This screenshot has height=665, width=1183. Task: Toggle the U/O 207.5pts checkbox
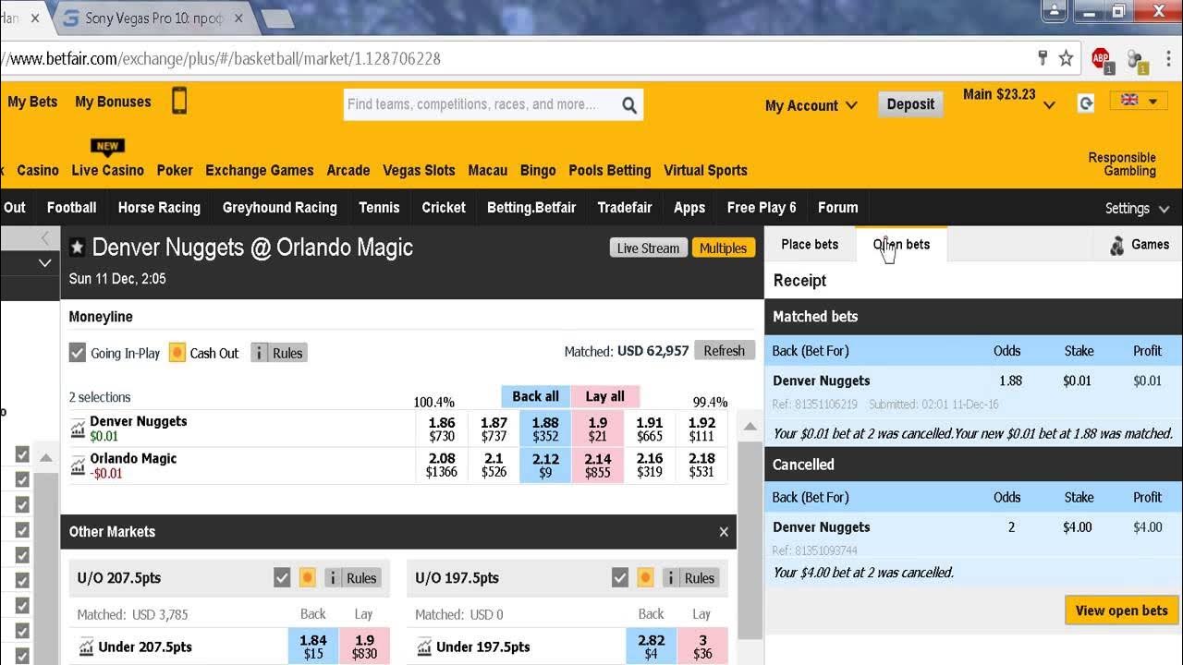click(x=282, y=578)
